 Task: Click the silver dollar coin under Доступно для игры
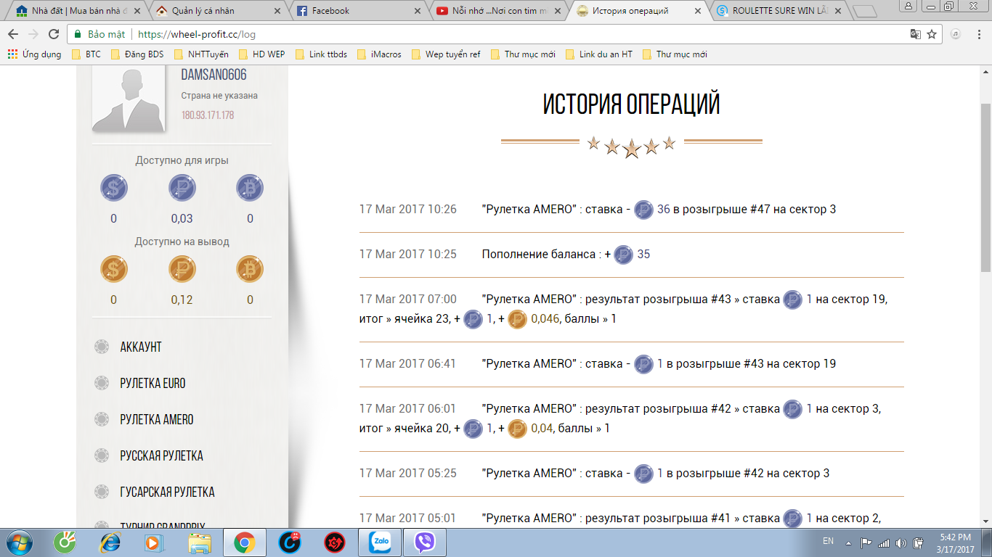coord(114,188)
